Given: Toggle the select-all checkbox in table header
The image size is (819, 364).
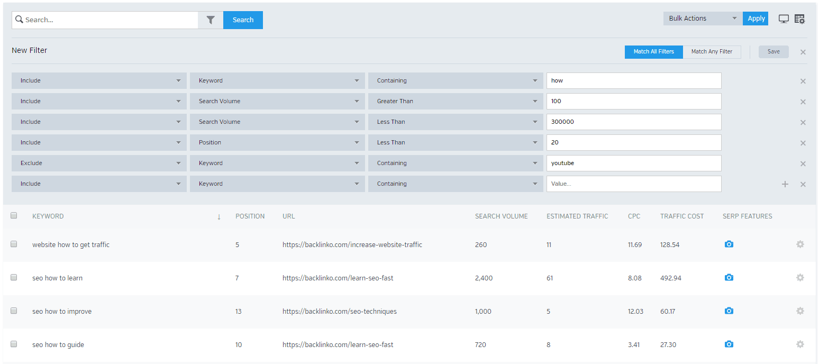Looking at the screenshot, I should [14, 215].
